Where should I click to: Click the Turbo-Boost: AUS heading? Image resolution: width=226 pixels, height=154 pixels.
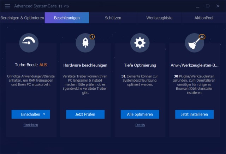(31, 65)
